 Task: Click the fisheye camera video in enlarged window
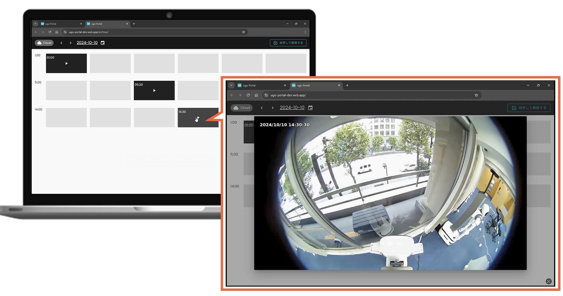[390, 193]
